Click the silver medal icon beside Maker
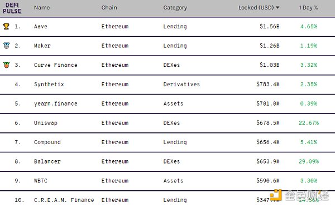The height and width of the screenshot is (207, 335). [6, 46]
